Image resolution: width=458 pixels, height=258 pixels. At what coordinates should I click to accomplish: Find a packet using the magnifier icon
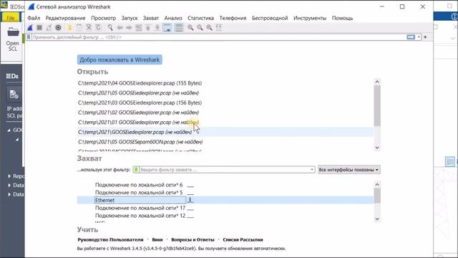click(110, 27)
